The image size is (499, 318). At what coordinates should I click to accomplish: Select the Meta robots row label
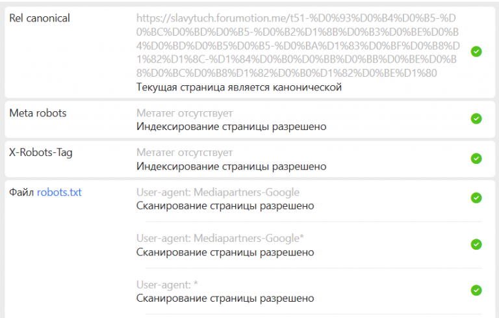pyautogui.click(x=38, y=113)
